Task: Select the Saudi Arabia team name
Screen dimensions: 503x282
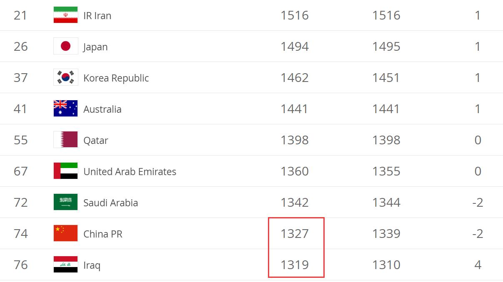Action: pos(110,203)
